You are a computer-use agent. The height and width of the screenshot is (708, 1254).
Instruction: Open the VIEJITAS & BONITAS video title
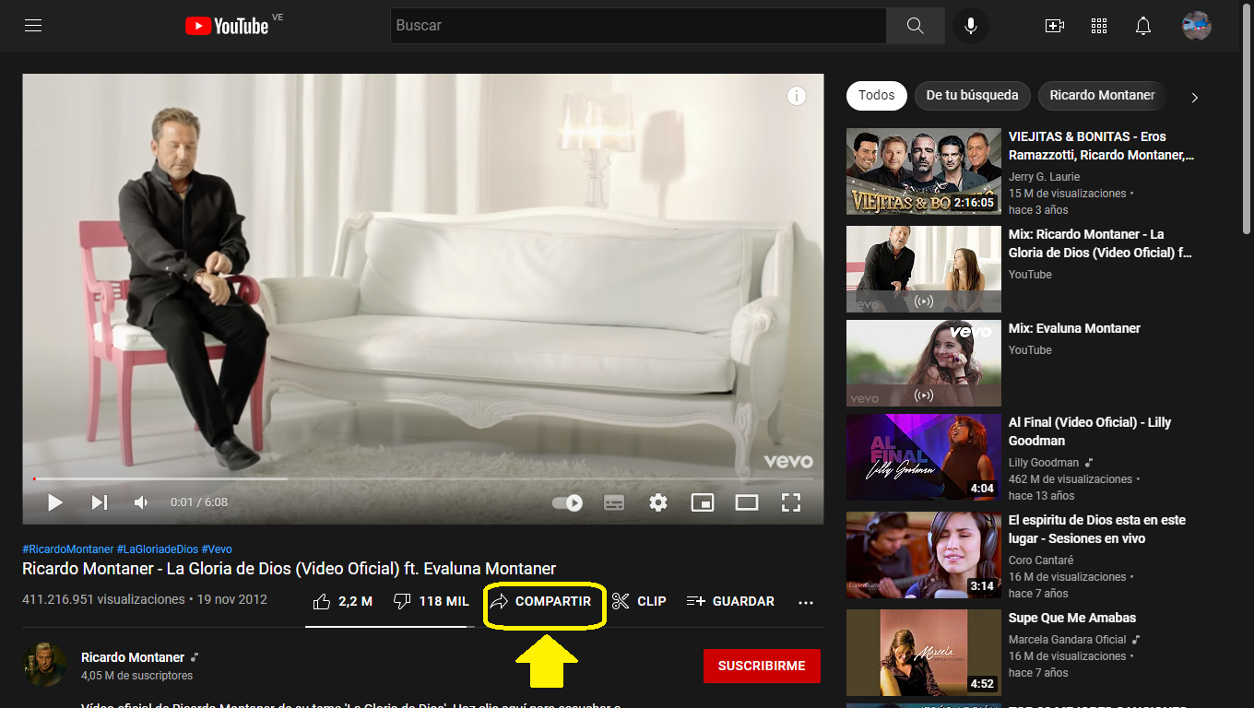(x=1102, y=146)
